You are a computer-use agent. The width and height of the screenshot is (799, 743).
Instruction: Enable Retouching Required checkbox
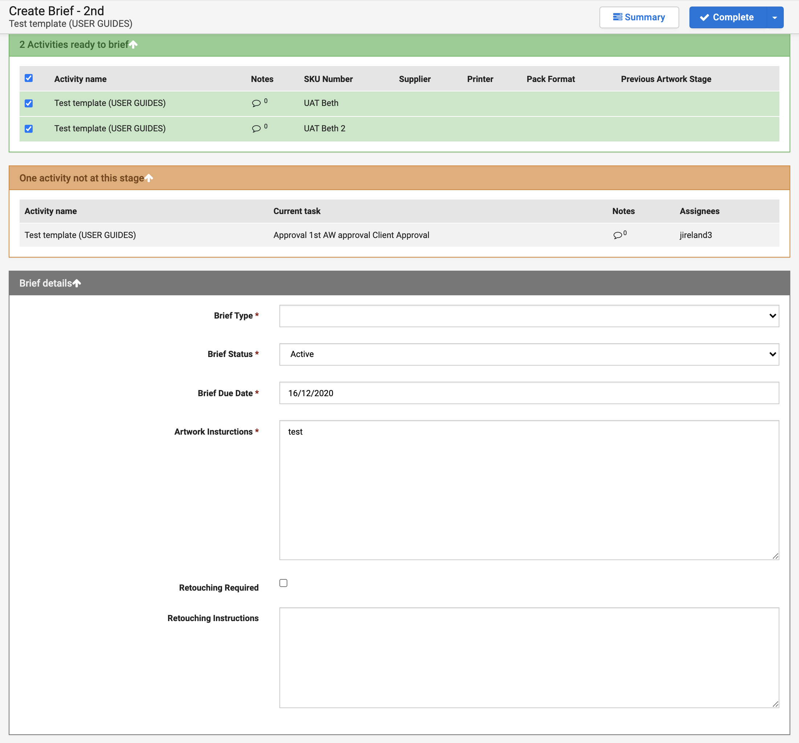point(283,583)
